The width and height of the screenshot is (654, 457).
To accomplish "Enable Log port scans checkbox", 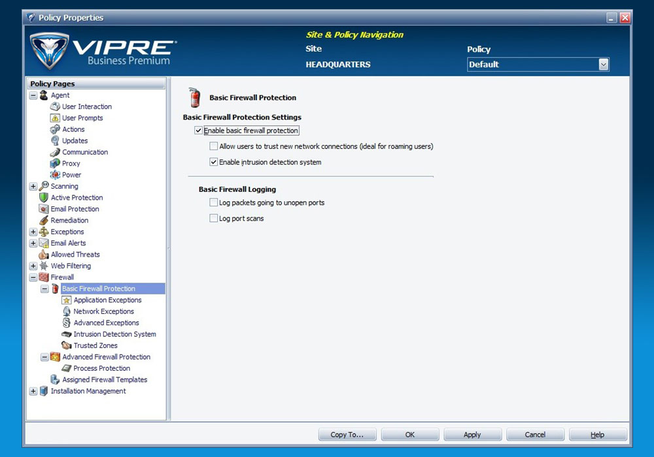I will [x=214, y=219].
